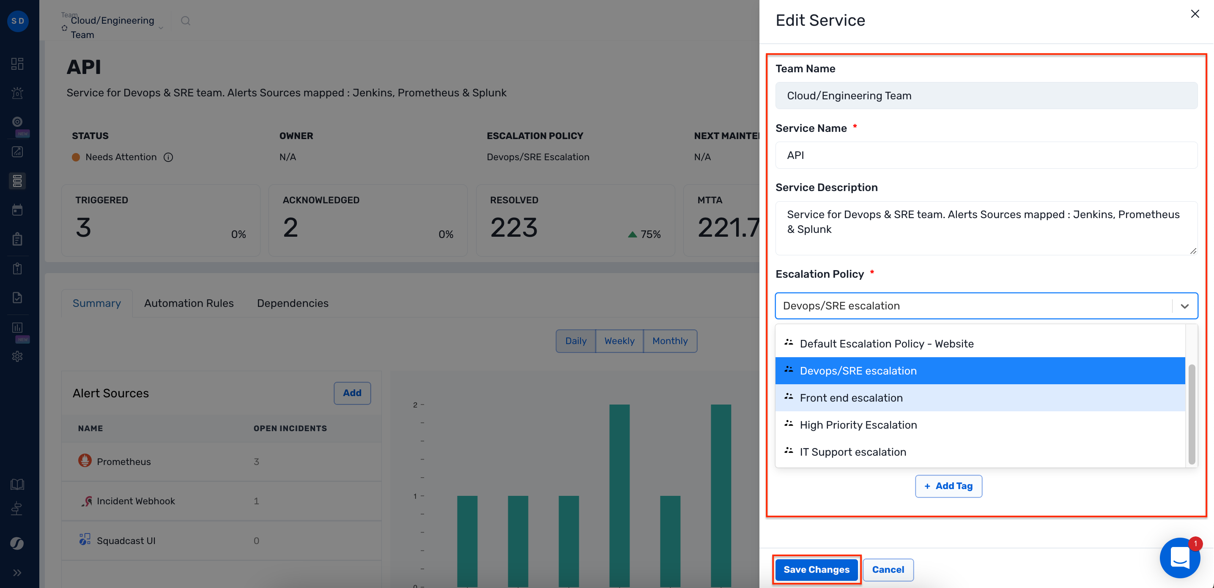This screenshot has height=588, width=1214.
Task: Open the Incidents alerts icon in sidebar
Action: pos(17,93)
